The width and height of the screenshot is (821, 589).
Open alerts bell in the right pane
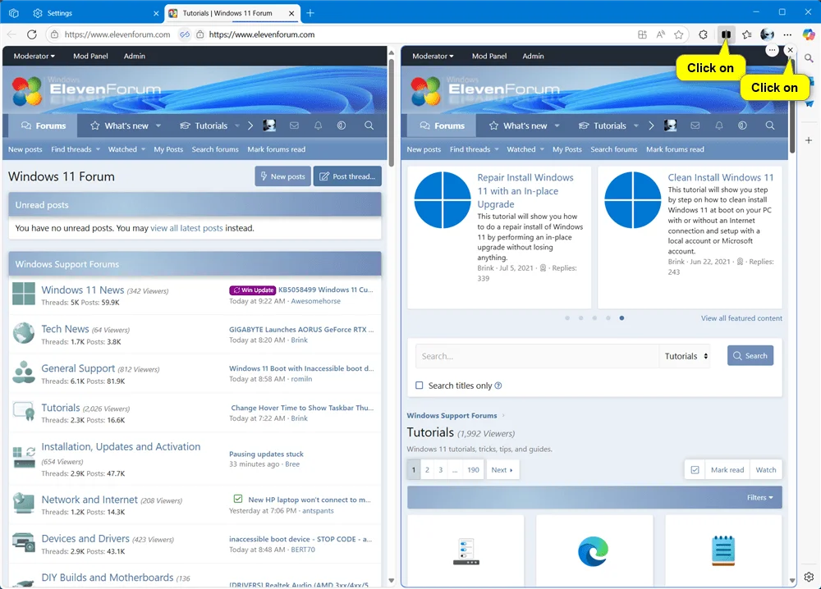[719, 126]
